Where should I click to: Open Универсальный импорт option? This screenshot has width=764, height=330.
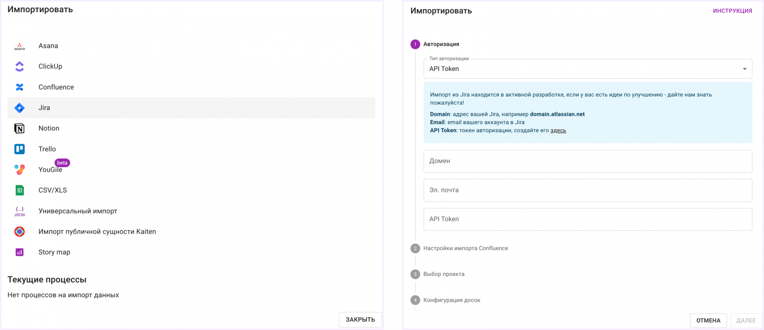pyautogui.click(x=191, y=211)
